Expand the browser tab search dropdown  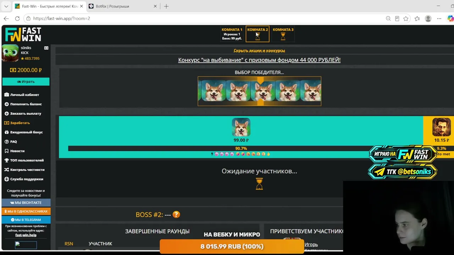[6, 6]
